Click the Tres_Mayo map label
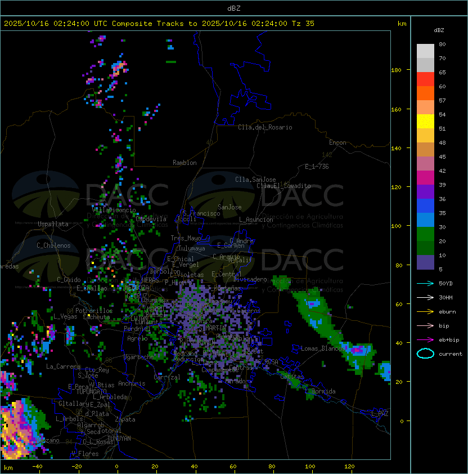468x474 pixels. (186, 238)
